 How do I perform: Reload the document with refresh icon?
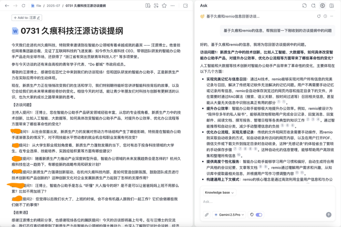[23, 6]
